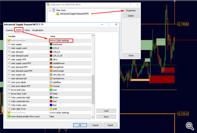Viewport: 197px width, 133px height.
Task: Click the SandyBrown value text
Action: (x=58, y=79)
